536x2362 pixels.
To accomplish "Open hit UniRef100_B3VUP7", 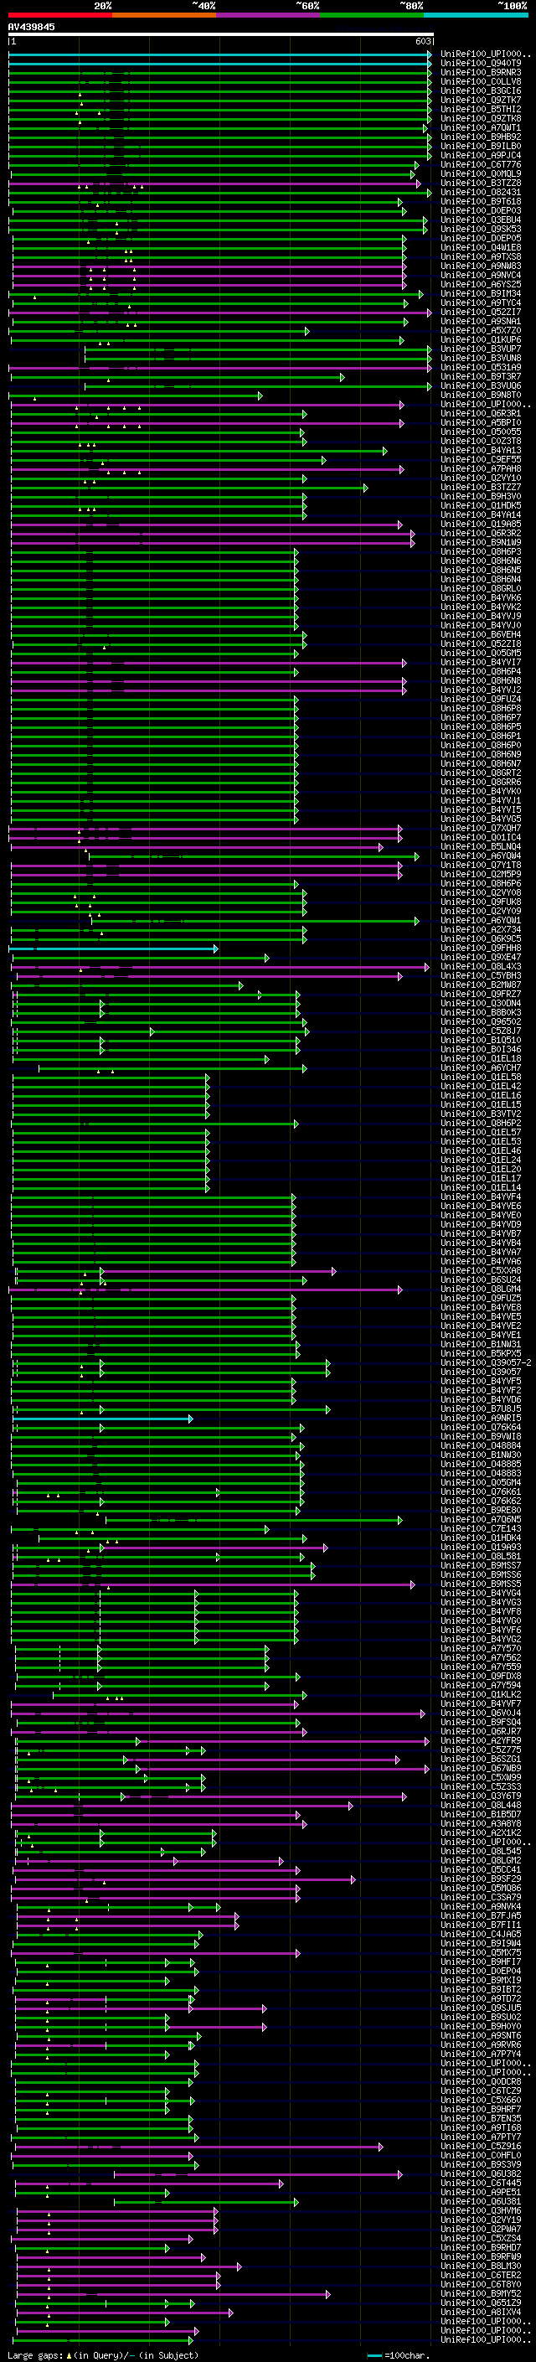I will click(x=481, y=349).
